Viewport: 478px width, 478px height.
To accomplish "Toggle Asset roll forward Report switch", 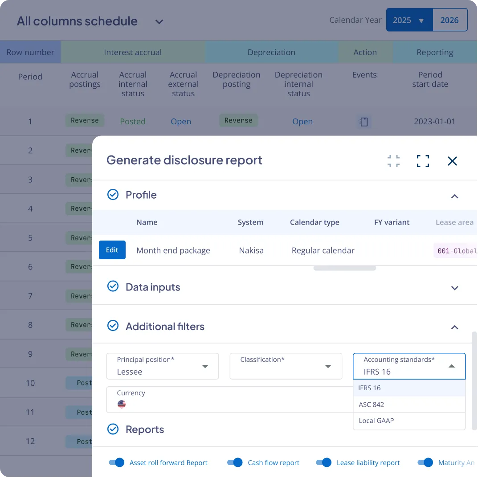I will 116,462.
